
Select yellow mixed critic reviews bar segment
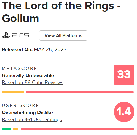pyautogui.click(x=13, y=92)
